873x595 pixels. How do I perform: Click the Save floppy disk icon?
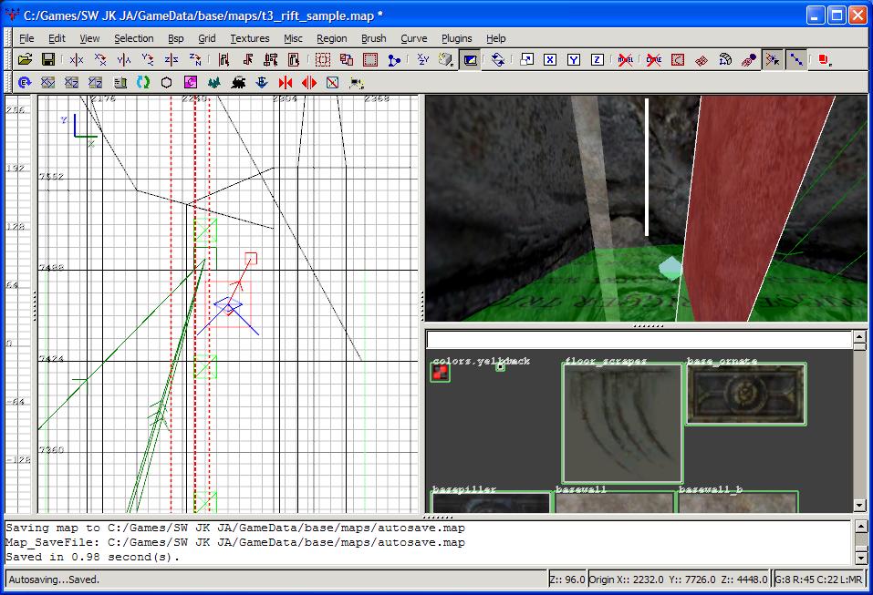[x=48, y=59]
